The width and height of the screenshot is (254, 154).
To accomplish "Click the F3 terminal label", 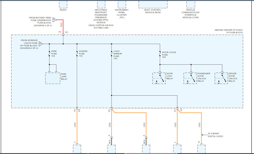I will point(60,32).
